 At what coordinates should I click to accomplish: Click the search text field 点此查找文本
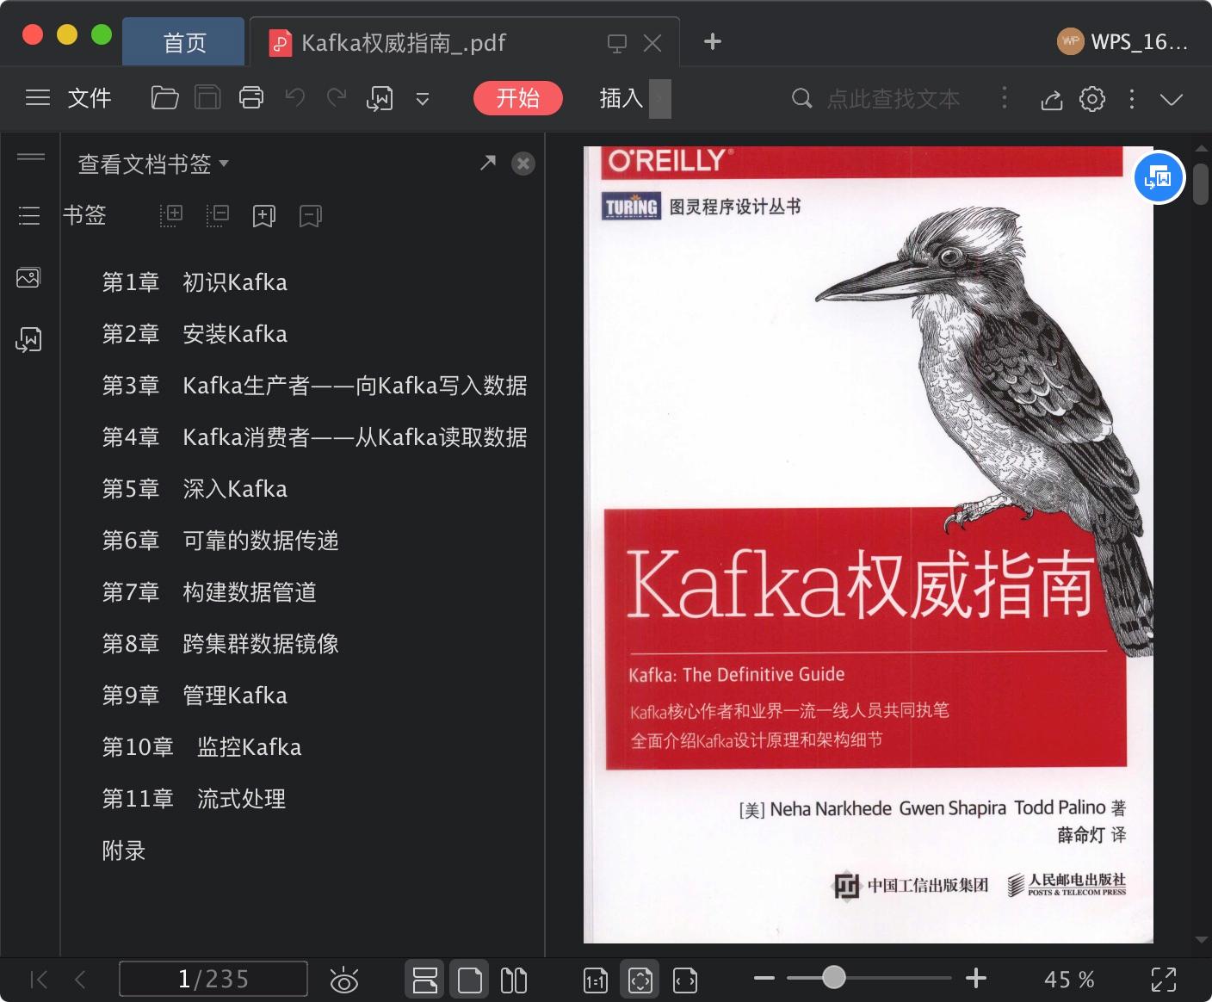coord(894,99)
